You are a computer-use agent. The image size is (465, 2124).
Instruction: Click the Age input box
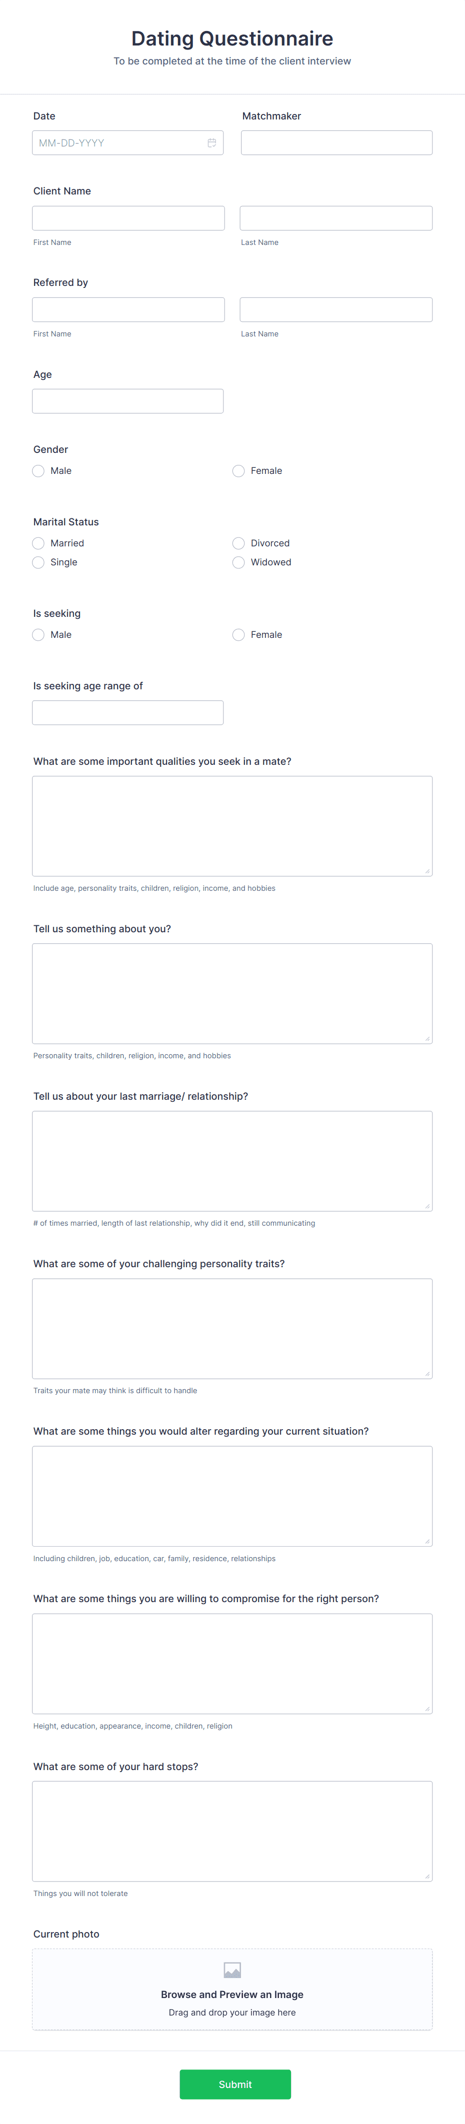[128, 400]
